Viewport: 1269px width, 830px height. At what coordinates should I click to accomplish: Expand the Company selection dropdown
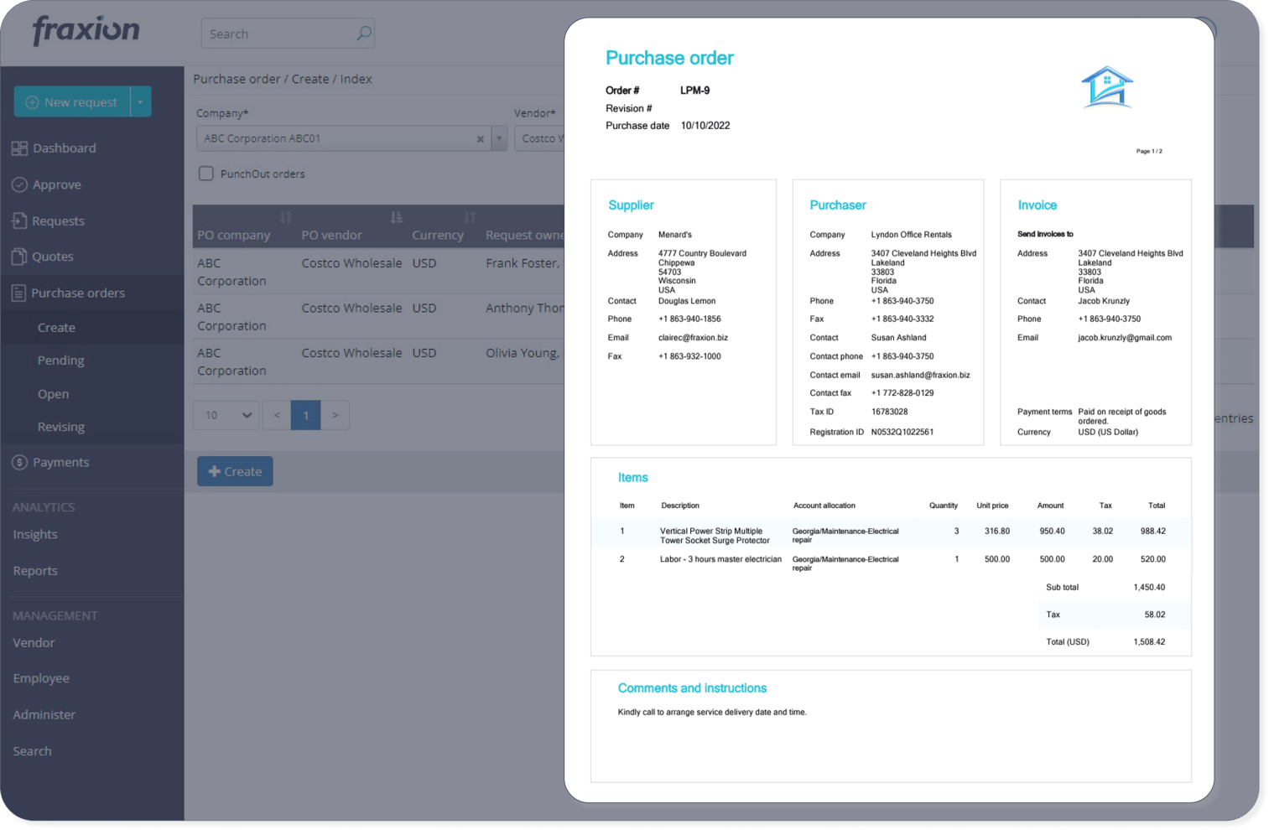point(498,138)
